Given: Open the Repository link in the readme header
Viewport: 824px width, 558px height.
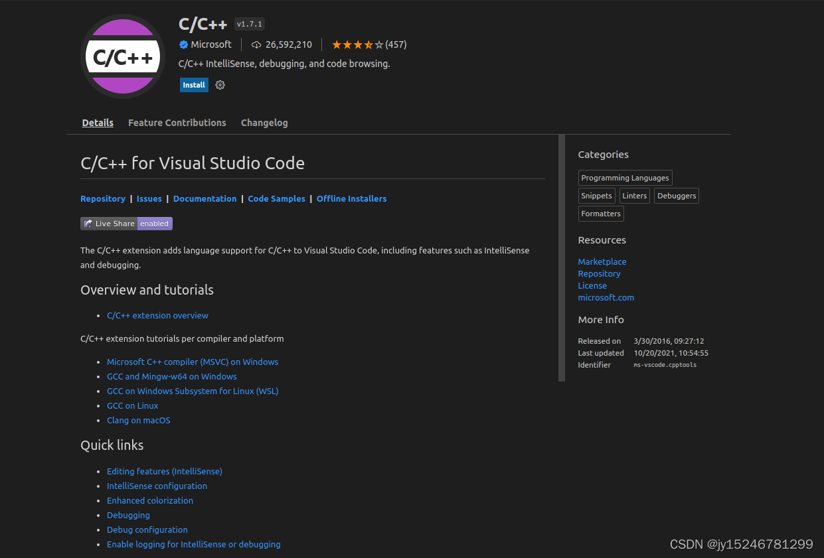Looking at the screenshot, I should 103,198.
